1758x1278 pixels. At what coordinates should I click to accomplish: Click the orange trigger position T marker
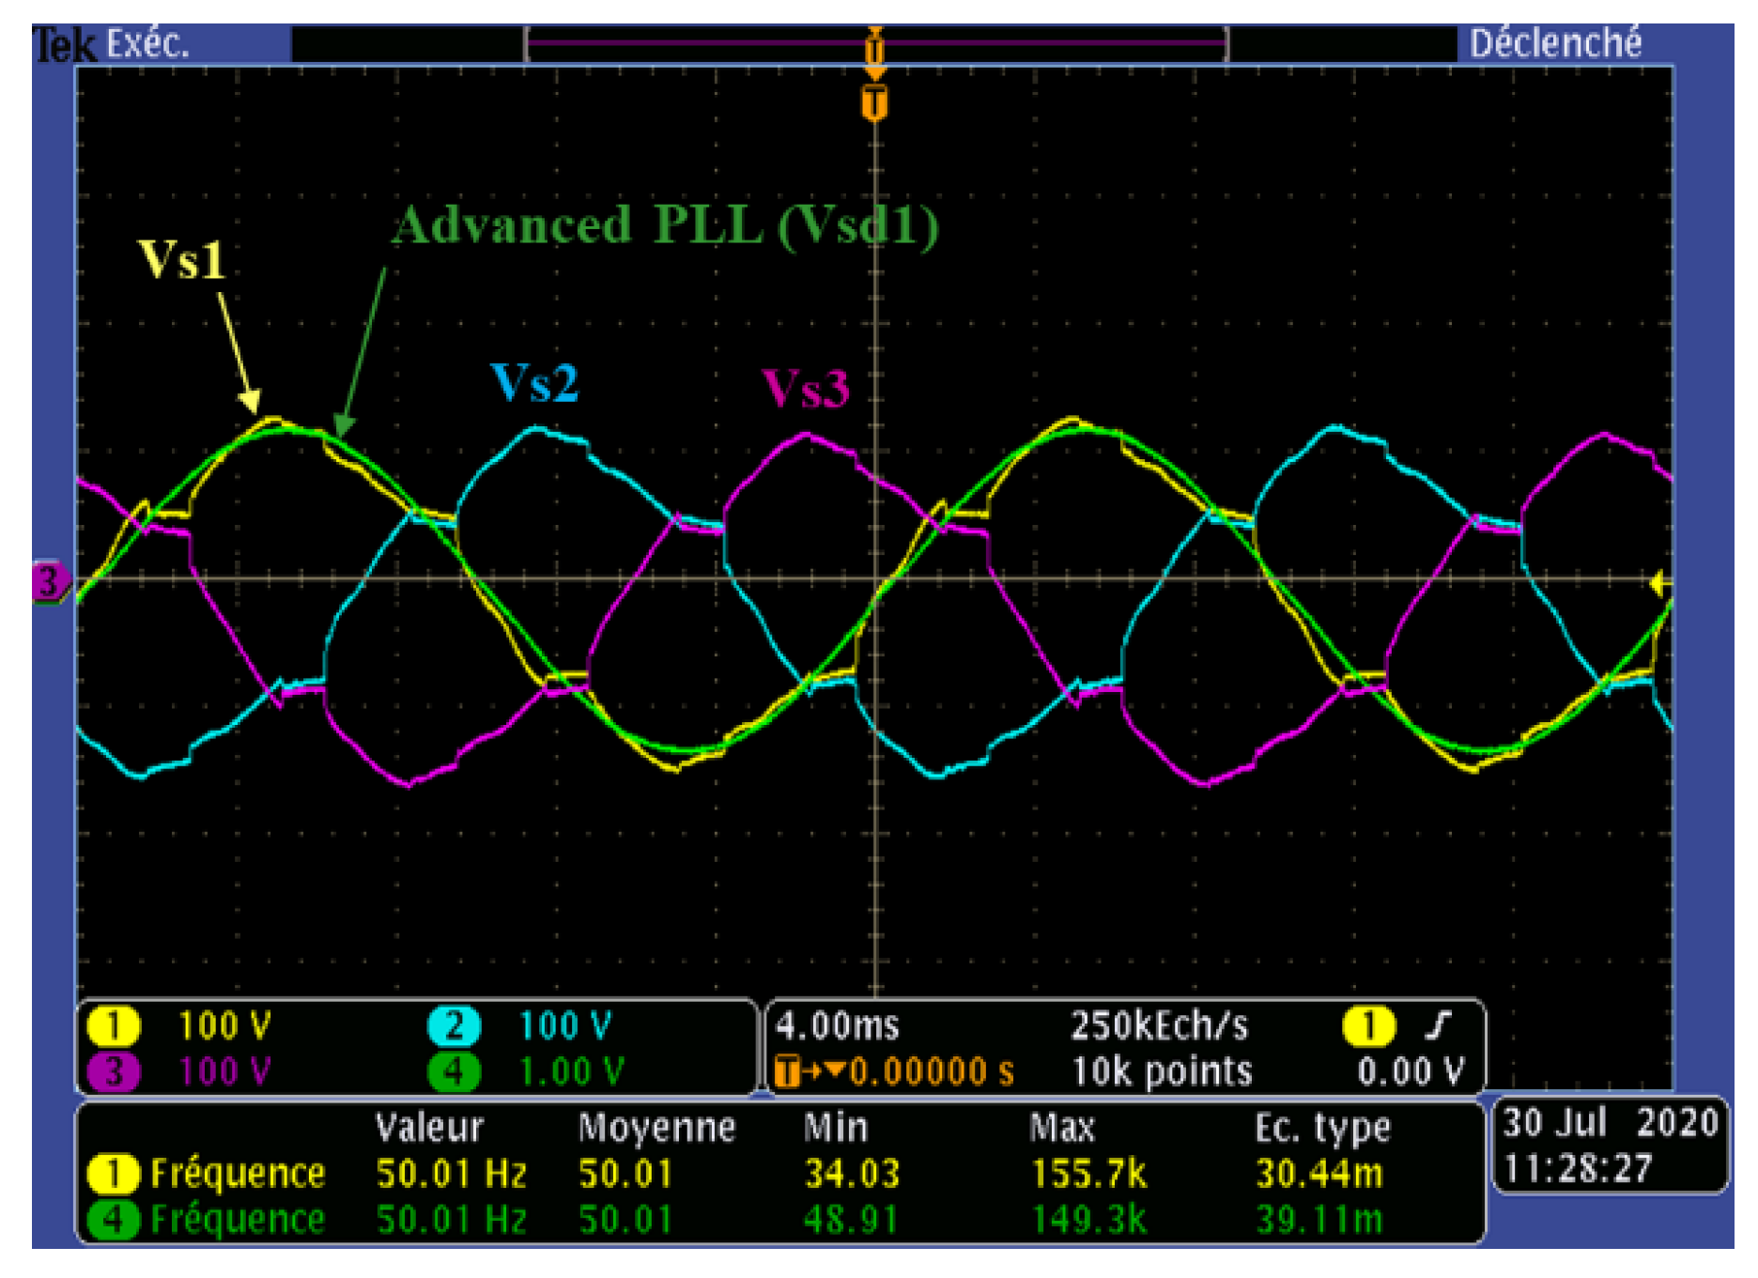pyautogui.click(x=874, y=102)
